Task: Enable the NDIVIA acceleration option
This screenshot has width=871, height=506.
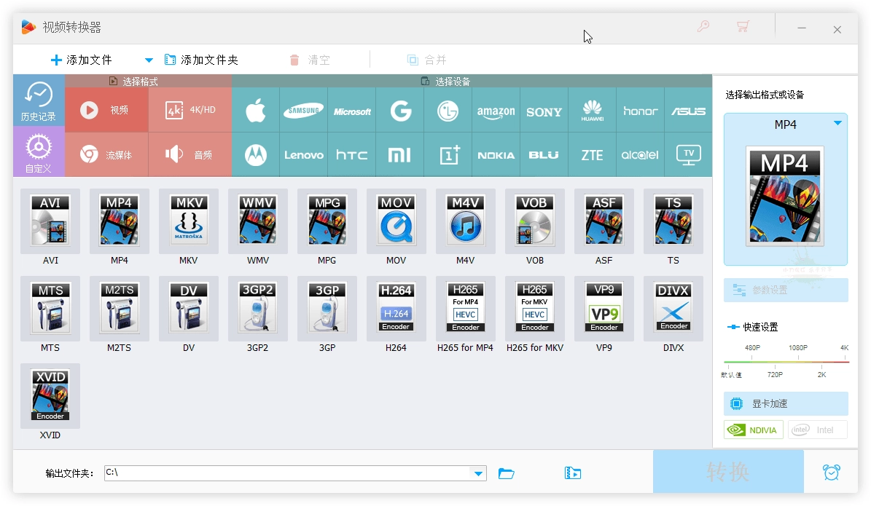Action: pyautogui.click(x=753, y=430)
